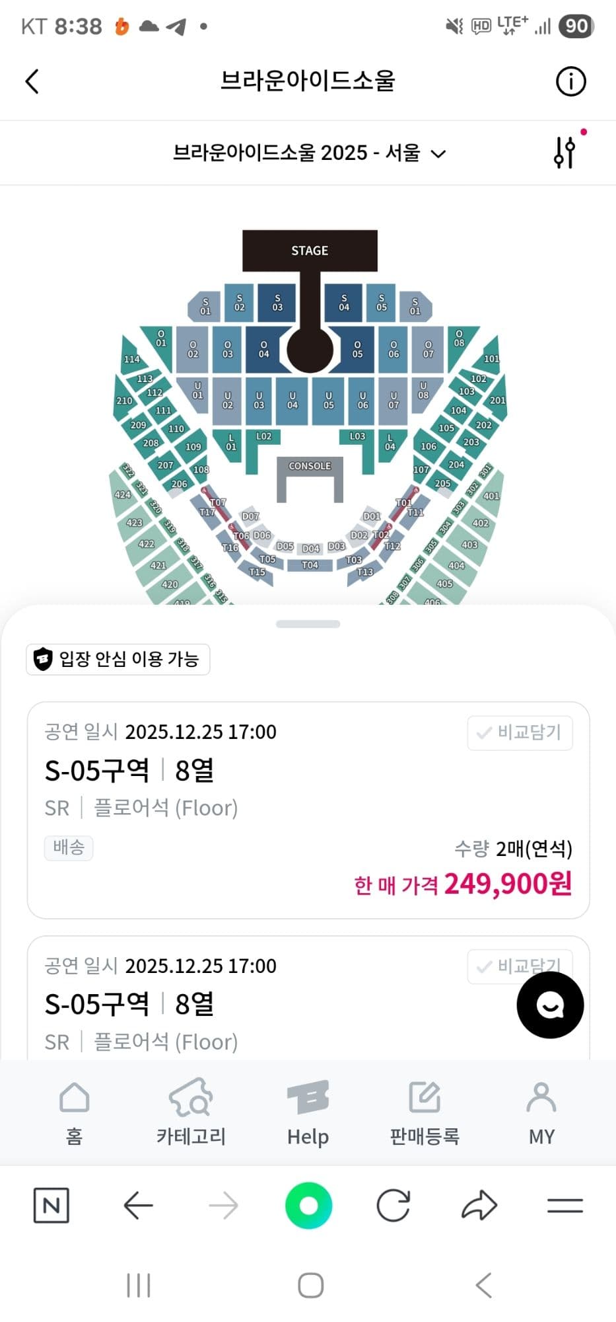This screenshot has width=616, height=1322.
Task: Tap the bottom sheet drag handle
Action: (308, 624)
